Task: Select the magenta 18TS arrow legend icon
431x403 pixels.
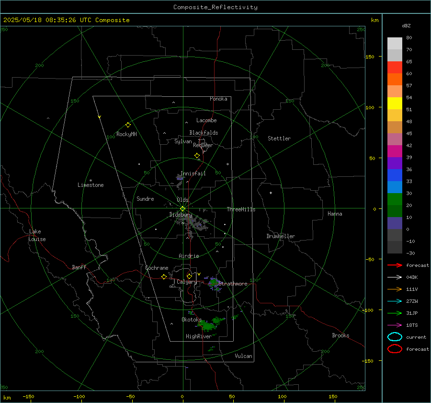Action: click(395, 325)
